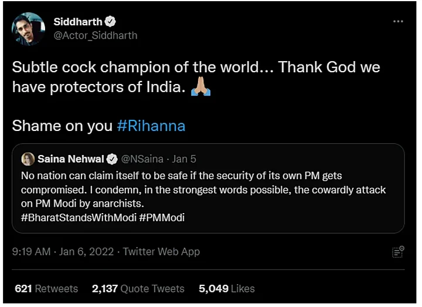Viewport: 422px width, 307px height.
Task: Click the folded hands emoji in tweet
Action: pos(200,87)
